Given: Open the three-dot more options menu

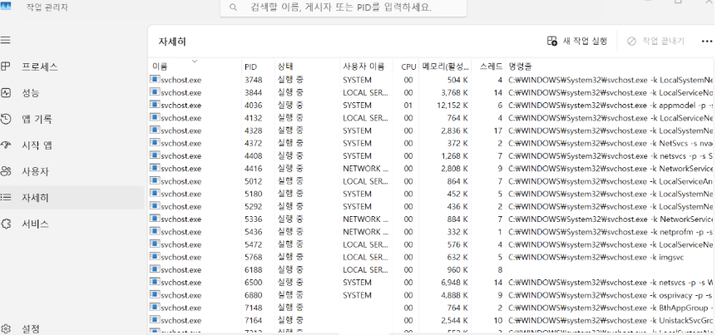Looking at the screenshot, I should click(x=707, y=41).
